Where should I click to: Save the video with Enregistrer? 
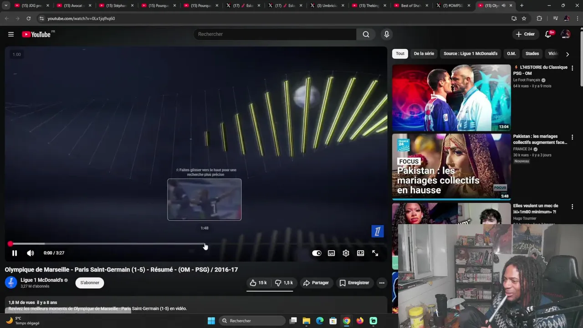click(354, 283)
